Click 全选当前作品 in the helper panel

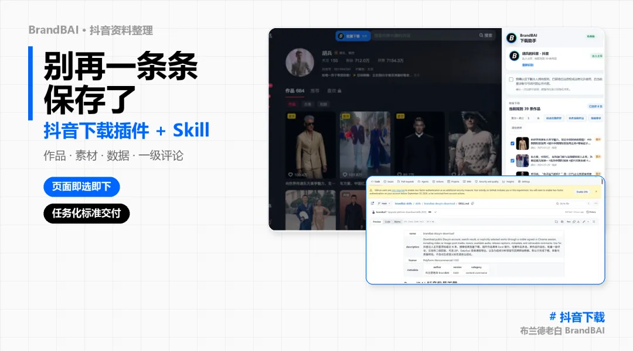tap(576, 118)
